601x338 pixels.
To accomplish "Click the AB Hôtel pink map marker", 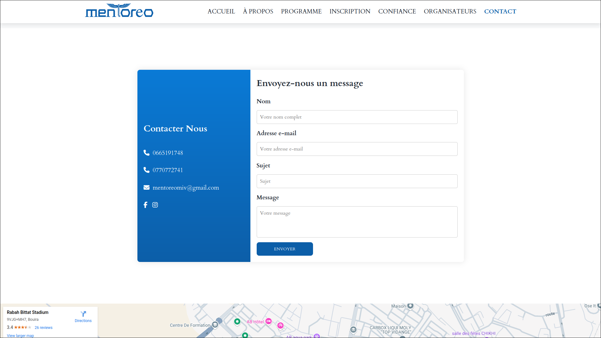I will pyautogui.click(x=269, y=321).
